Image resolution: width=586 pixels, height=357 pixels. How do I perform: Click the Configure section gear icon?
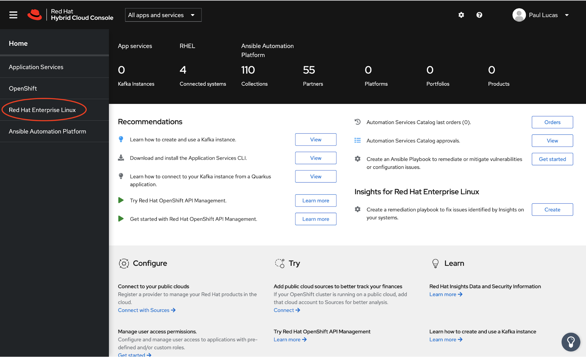pyautogui.click(x=124, y=263)
